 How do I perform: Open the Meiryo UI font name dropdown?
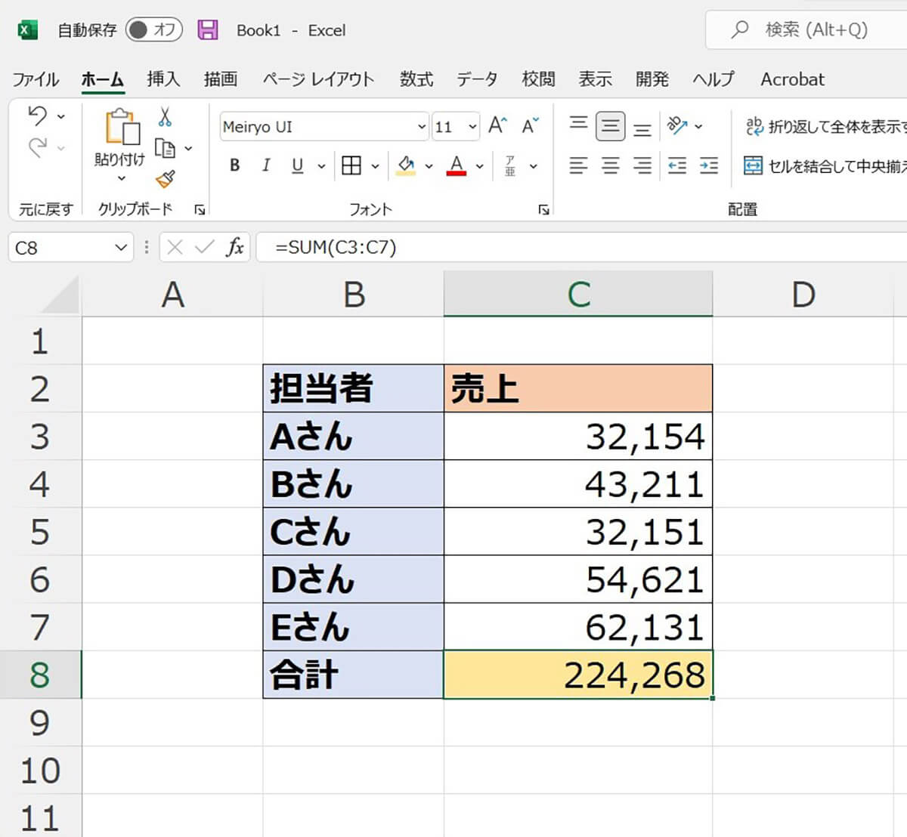pos(422,127)
